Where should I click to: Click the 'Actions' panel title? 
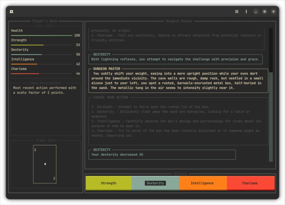[180, 174]
